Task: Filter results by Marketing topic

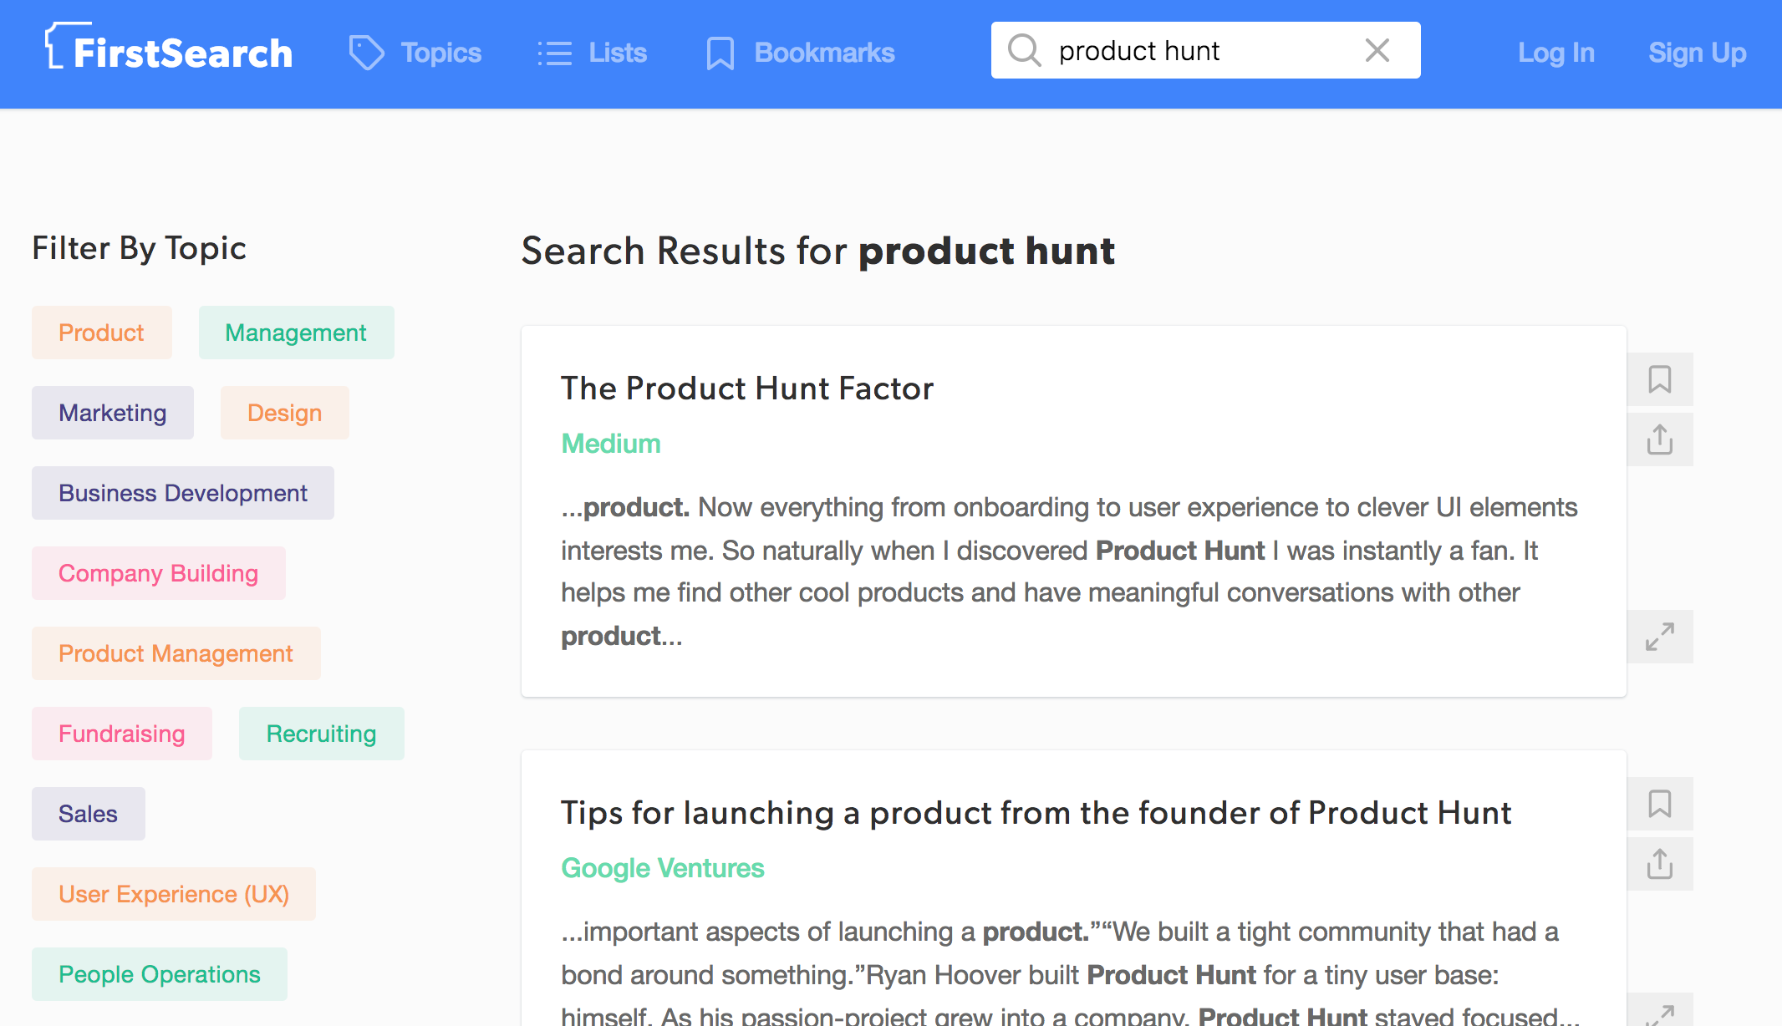Action: point(113,413)
